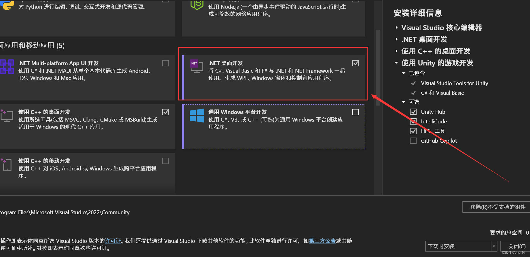Click the 要求的总空间 label
This screenshot has height=257, width=530.
coord(506,233)
